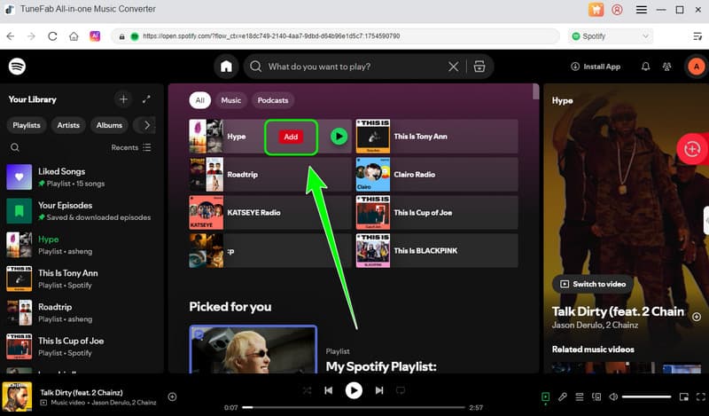This screenshot has height=416, width=709.
Task: Click Switch to video
Action: 593,284
